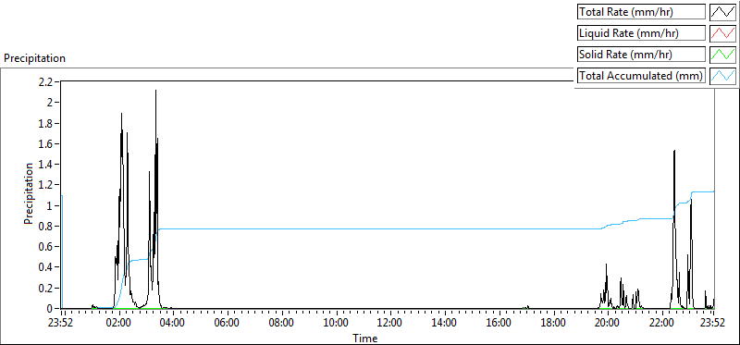The image size is (740, 345).
Task: Click the 16:00 time axis label
Action: (499, 324)
